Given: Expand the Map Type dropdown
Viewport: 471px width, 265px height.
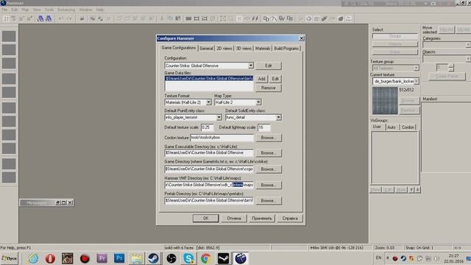Looking at the screenshot, I should tap(258, 102).
